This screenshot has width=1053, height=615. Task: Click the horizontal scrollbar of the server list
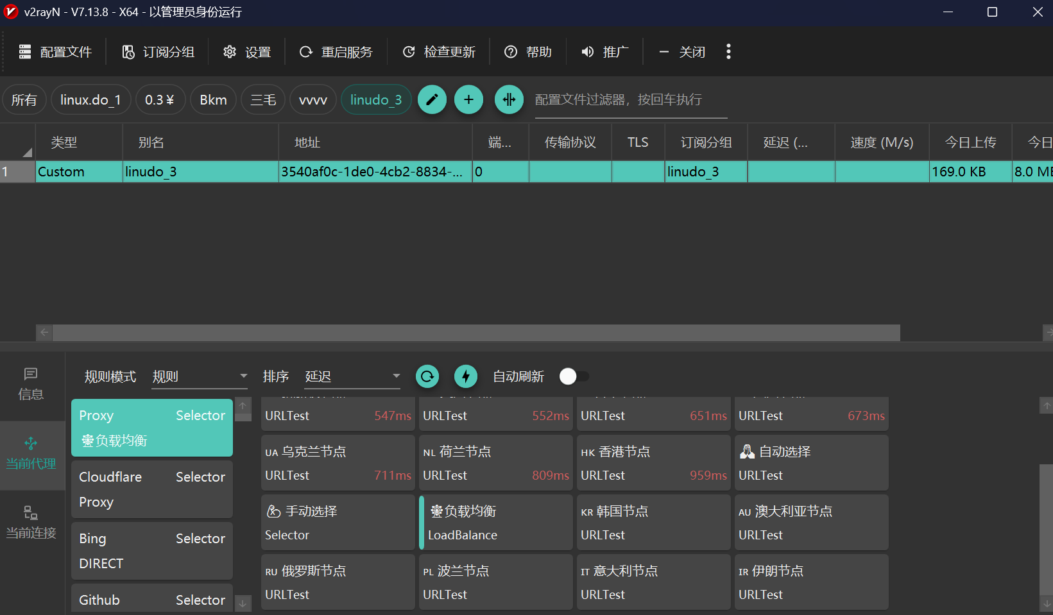point(476,332)
